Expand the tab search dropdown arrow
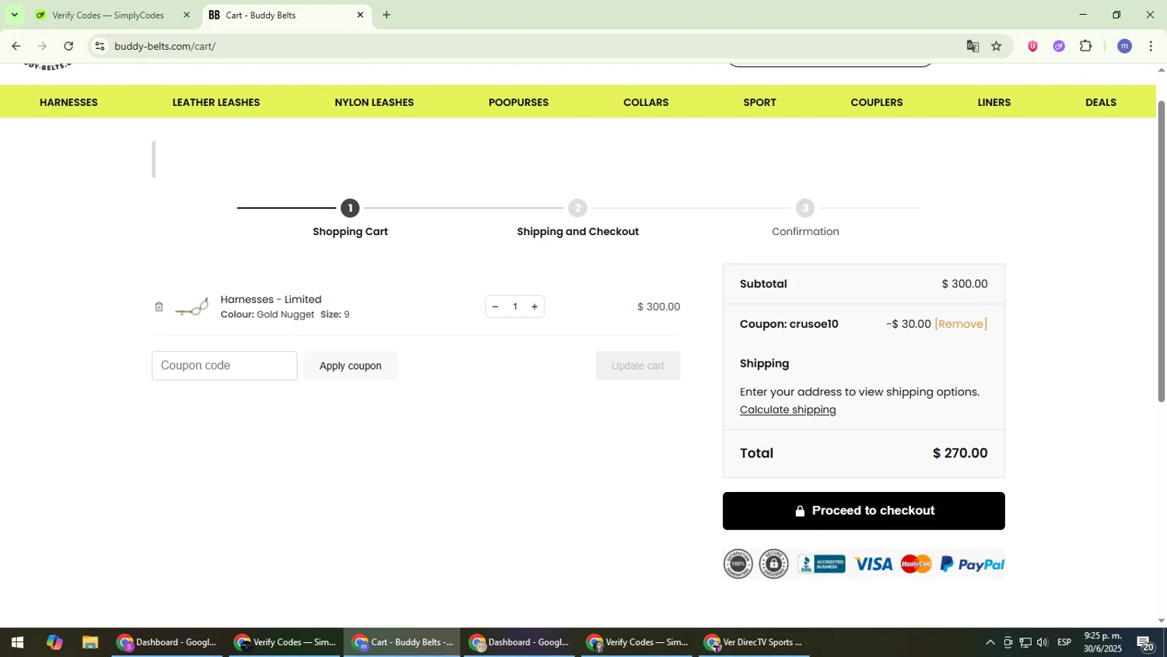This screenshot has width=1167, height=657. pyautogui.click(x=14, y=16)
